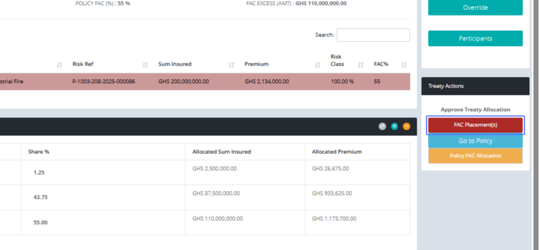Sort table by Risk Class column
Image resolution: width=540 pixels, height=250 pixels.
coord(360,65)
